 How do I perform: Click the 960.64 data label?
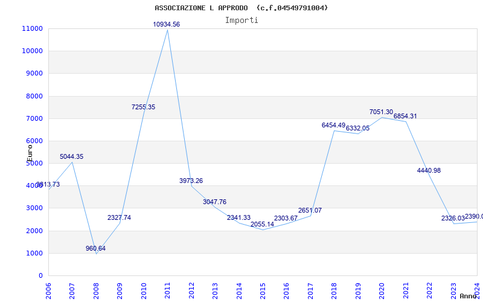point(95,248)
